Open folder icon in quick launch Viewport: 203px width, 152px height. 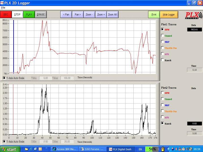pyautogui.click(x=27, y=149)
